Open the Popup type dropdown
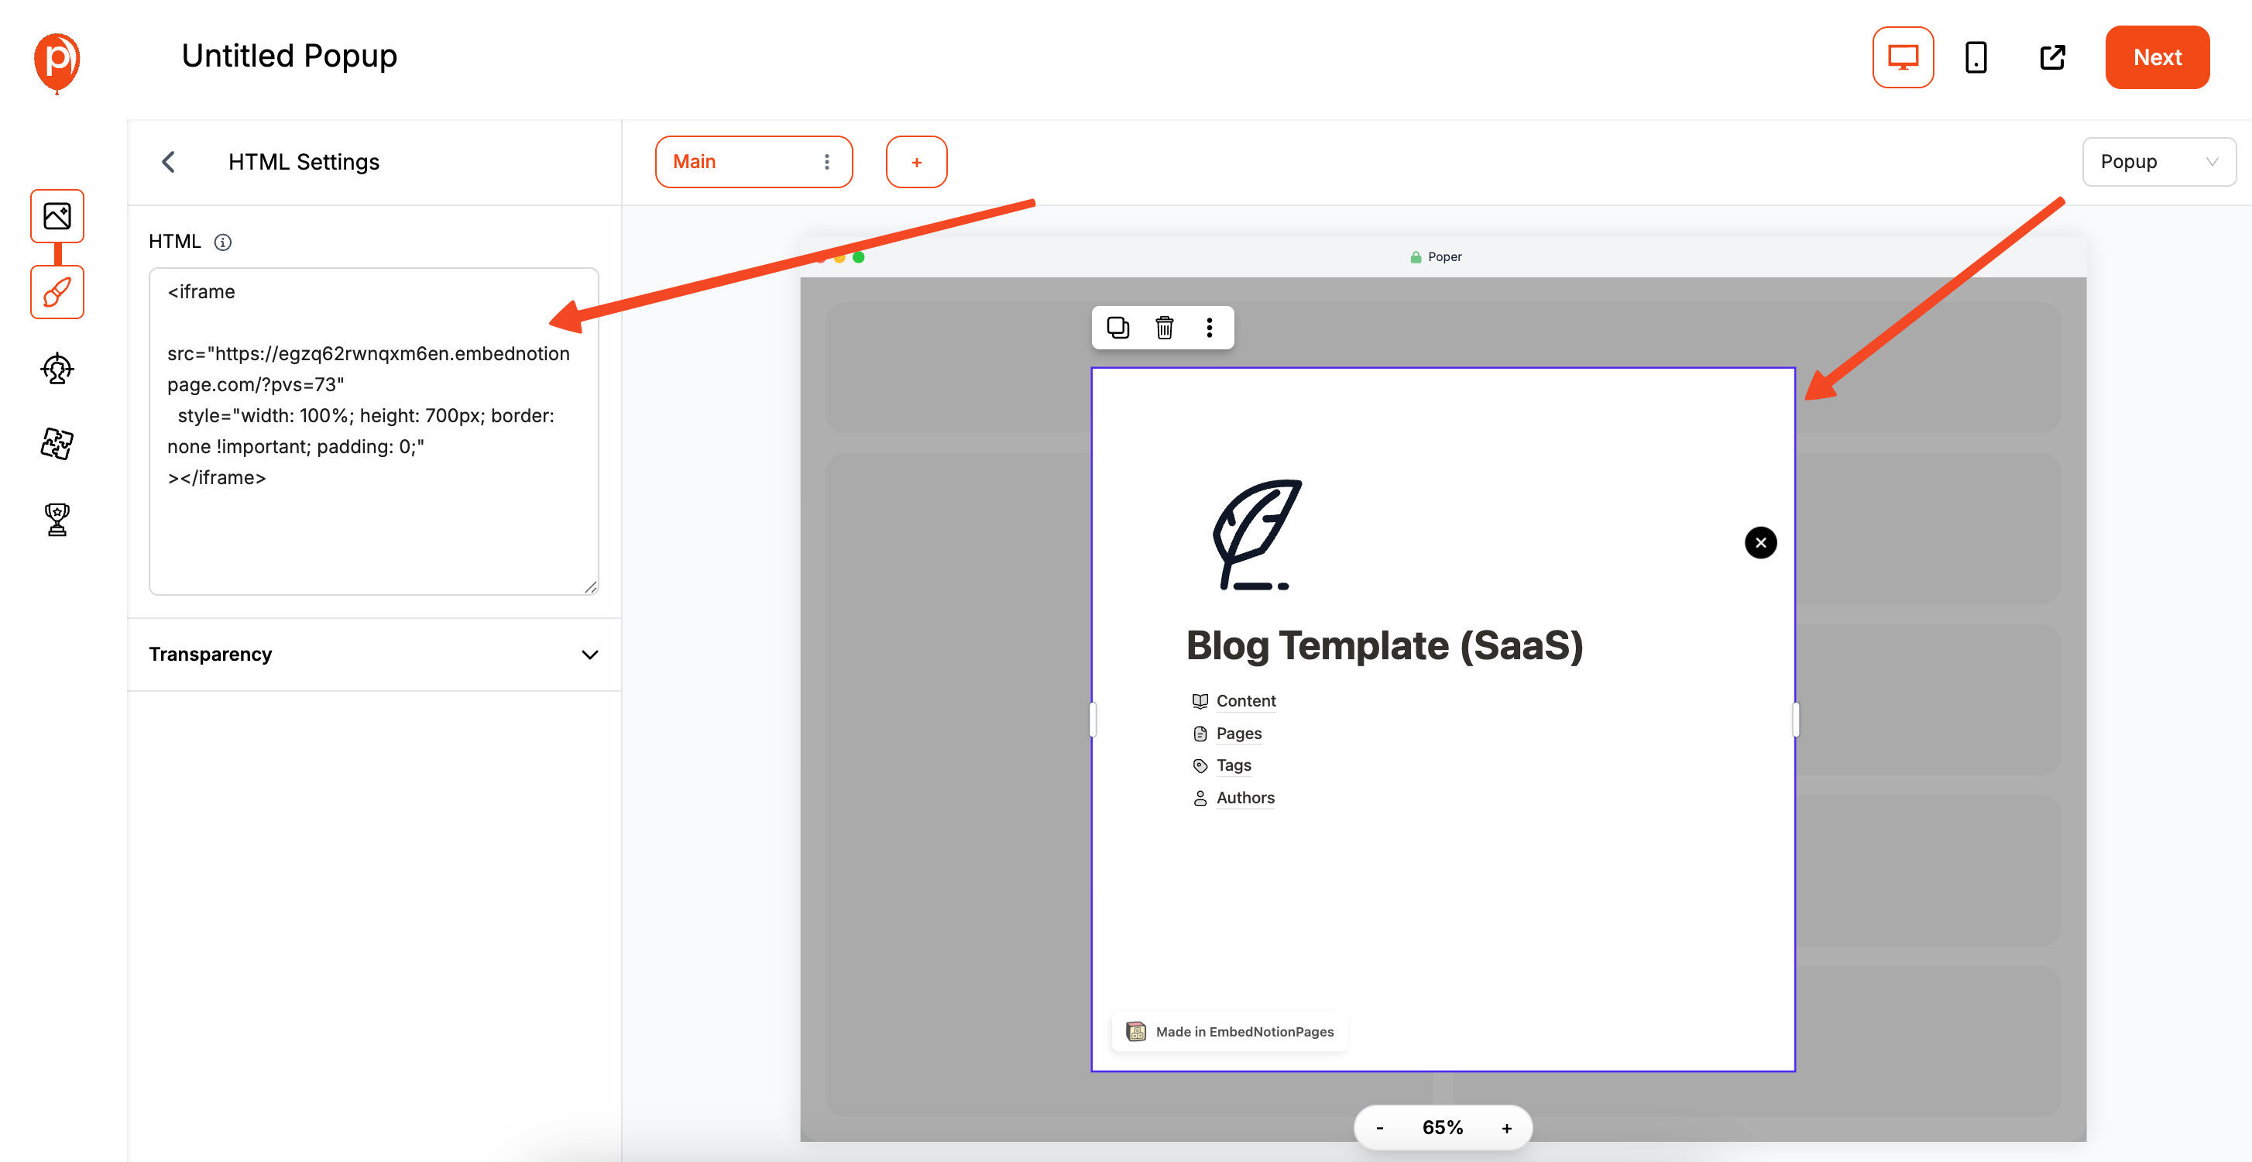The width and height of the screenshot is (2252, 1162). point(2158,162)
